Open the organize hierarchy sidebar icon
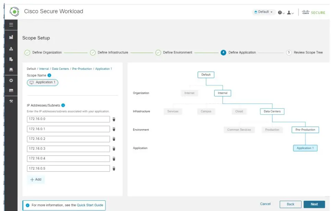This screenshot has height=211, width=331. (x=11, y=49)
